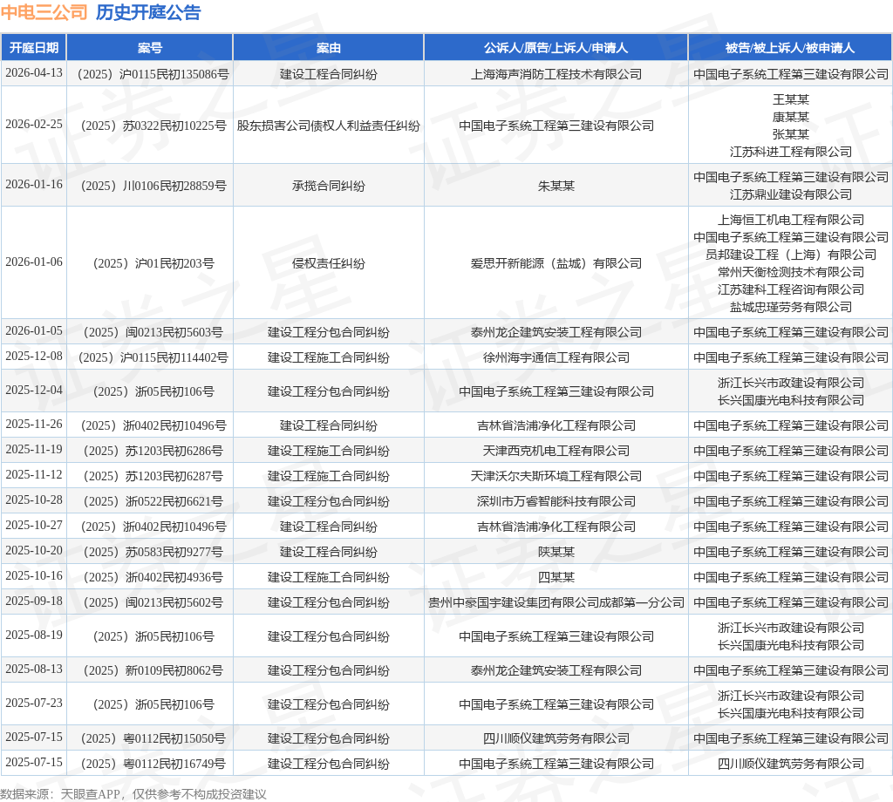Click defendant 盐城忠瑾劳务有限公司
The height and width of the screenshot is (802, 893).
point(790,308)
